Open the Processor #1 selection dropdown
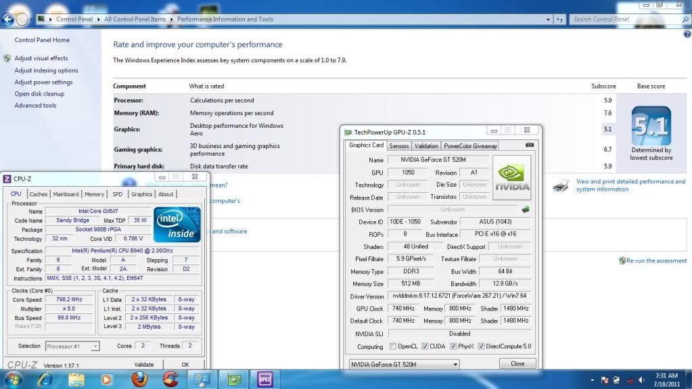Screen dimensions: 692x389 pyautogui.click(x=72, y=346)
